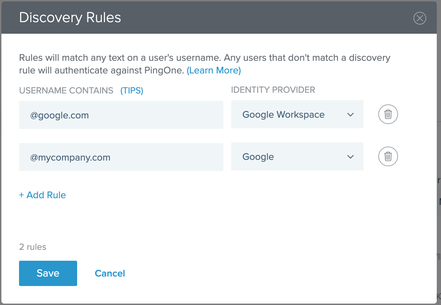Image resolution: width=441 pixels, height=305 pixels.
Task: Save the discovery rules
Action: click(48, 273)
